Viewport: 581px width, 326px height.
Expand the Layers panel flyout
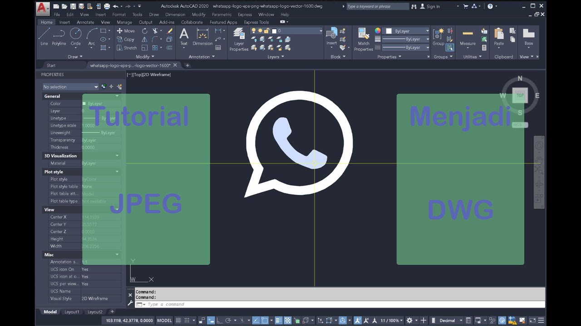276,57
